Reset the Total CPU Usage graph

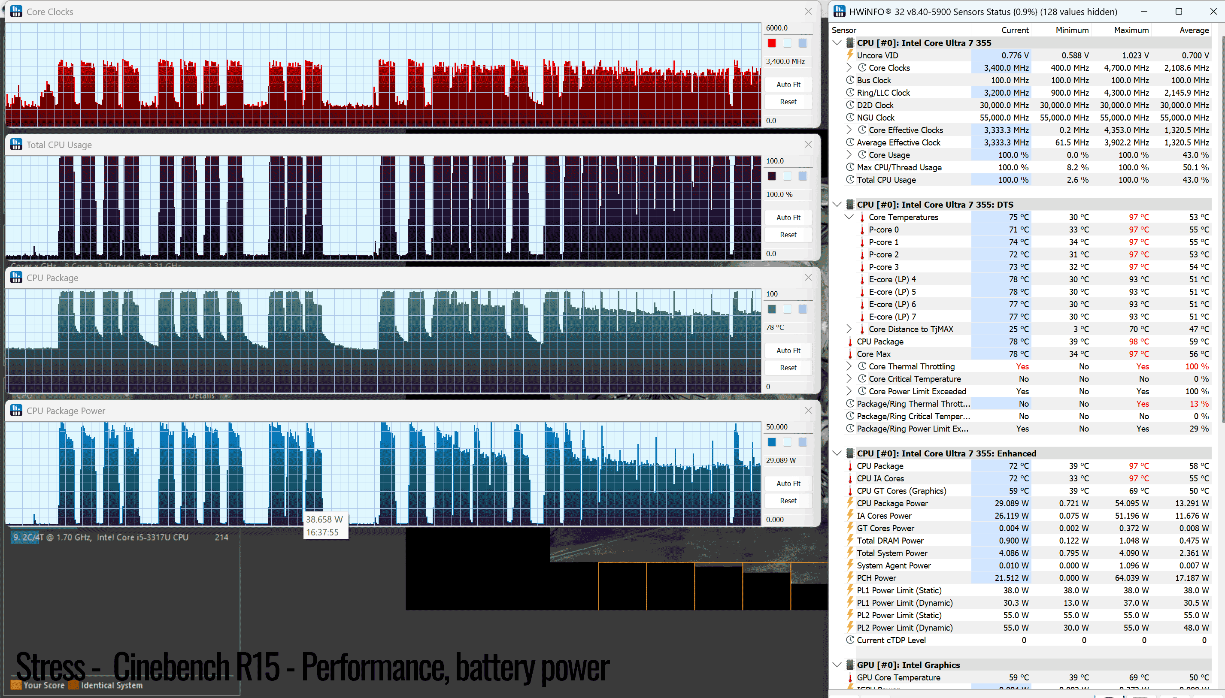[788, 235]
